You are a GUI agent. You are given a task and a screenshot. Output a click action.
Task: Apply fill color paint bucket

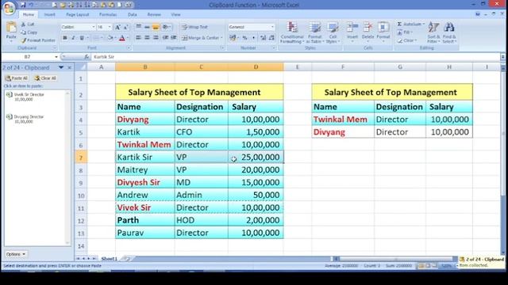pyautogui.click(x=110, y=38)
